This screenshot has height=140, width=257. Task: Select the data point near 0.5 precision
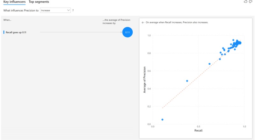187,81
